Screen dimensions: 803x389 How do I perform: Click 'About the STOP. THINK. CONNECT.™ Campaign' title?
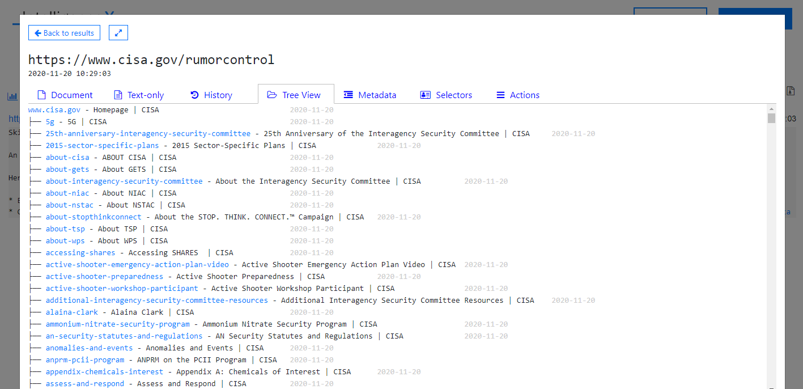coord(244,217)
